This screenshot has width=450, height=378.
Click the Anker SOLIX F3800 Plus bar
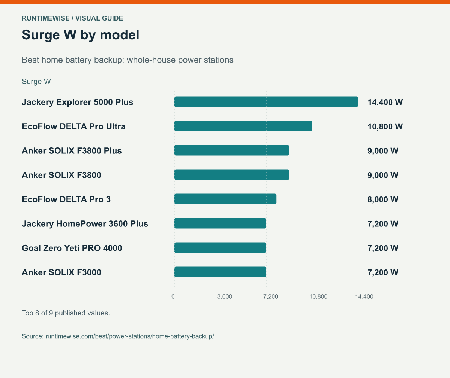232,150
